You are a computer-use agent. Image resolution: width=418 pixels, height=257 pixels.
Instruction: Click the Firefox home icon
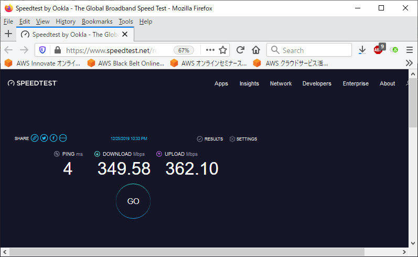click(256, 50)
